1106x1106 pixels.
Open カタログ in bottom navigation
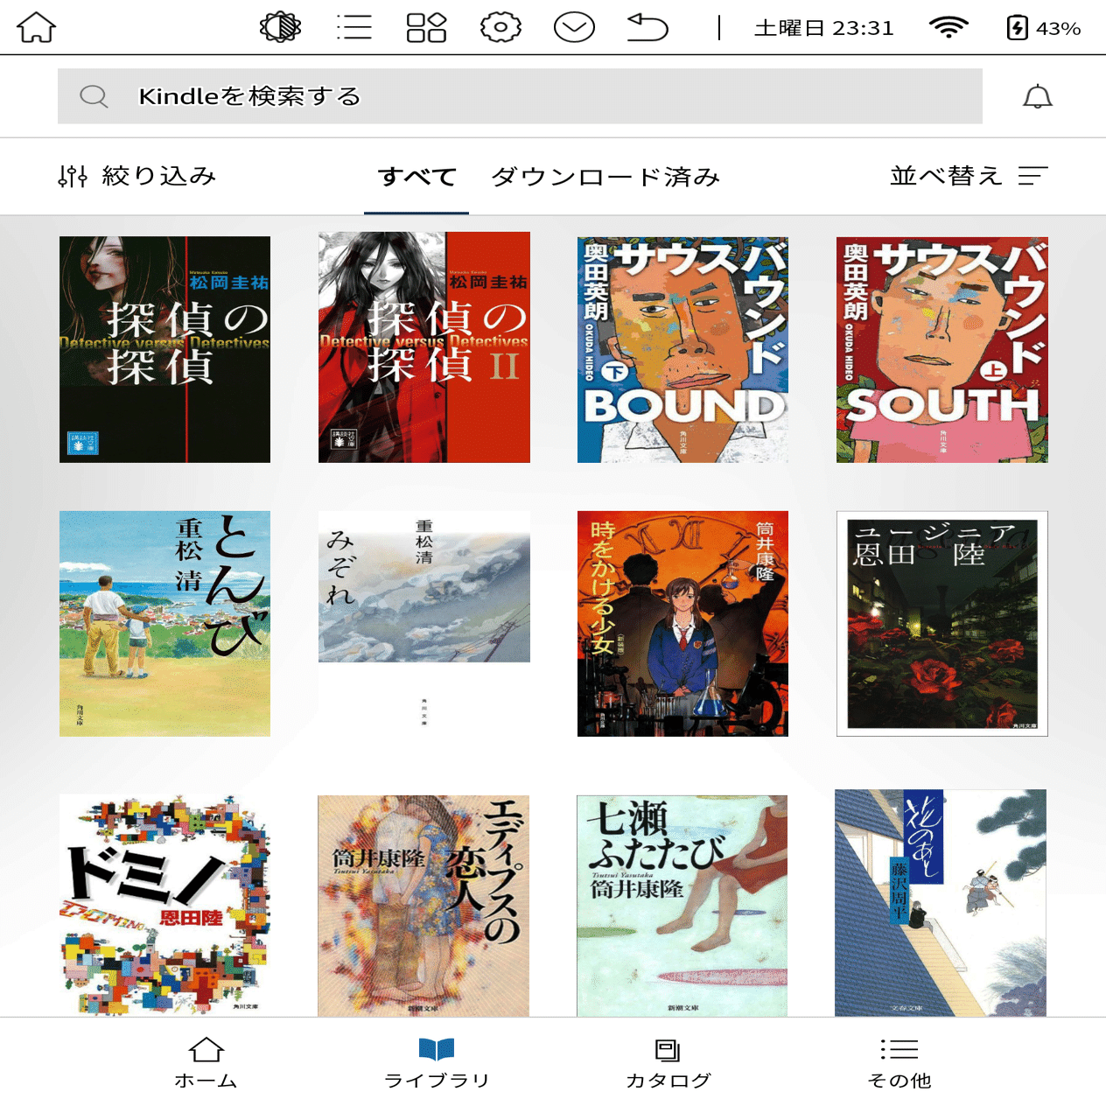(668, 1063)
